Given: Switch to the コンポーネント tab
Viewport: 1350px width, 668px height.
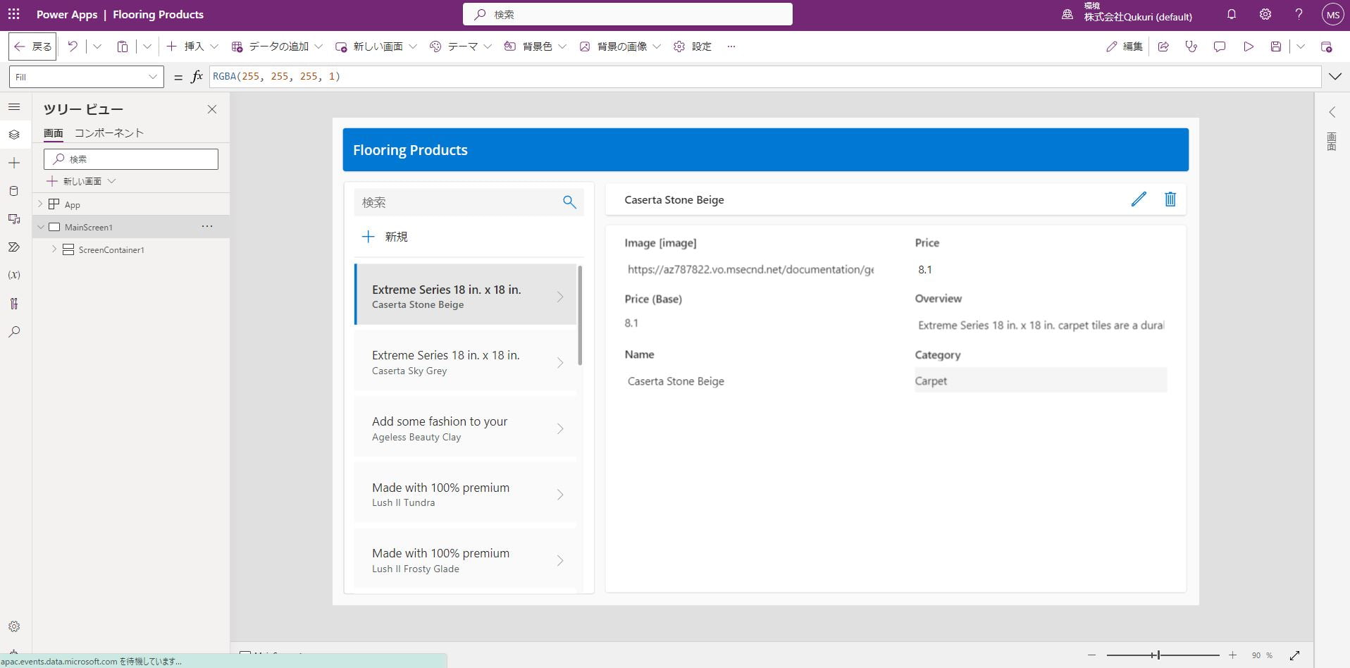Looking at the screenshot, I should [x=109, y=132].
